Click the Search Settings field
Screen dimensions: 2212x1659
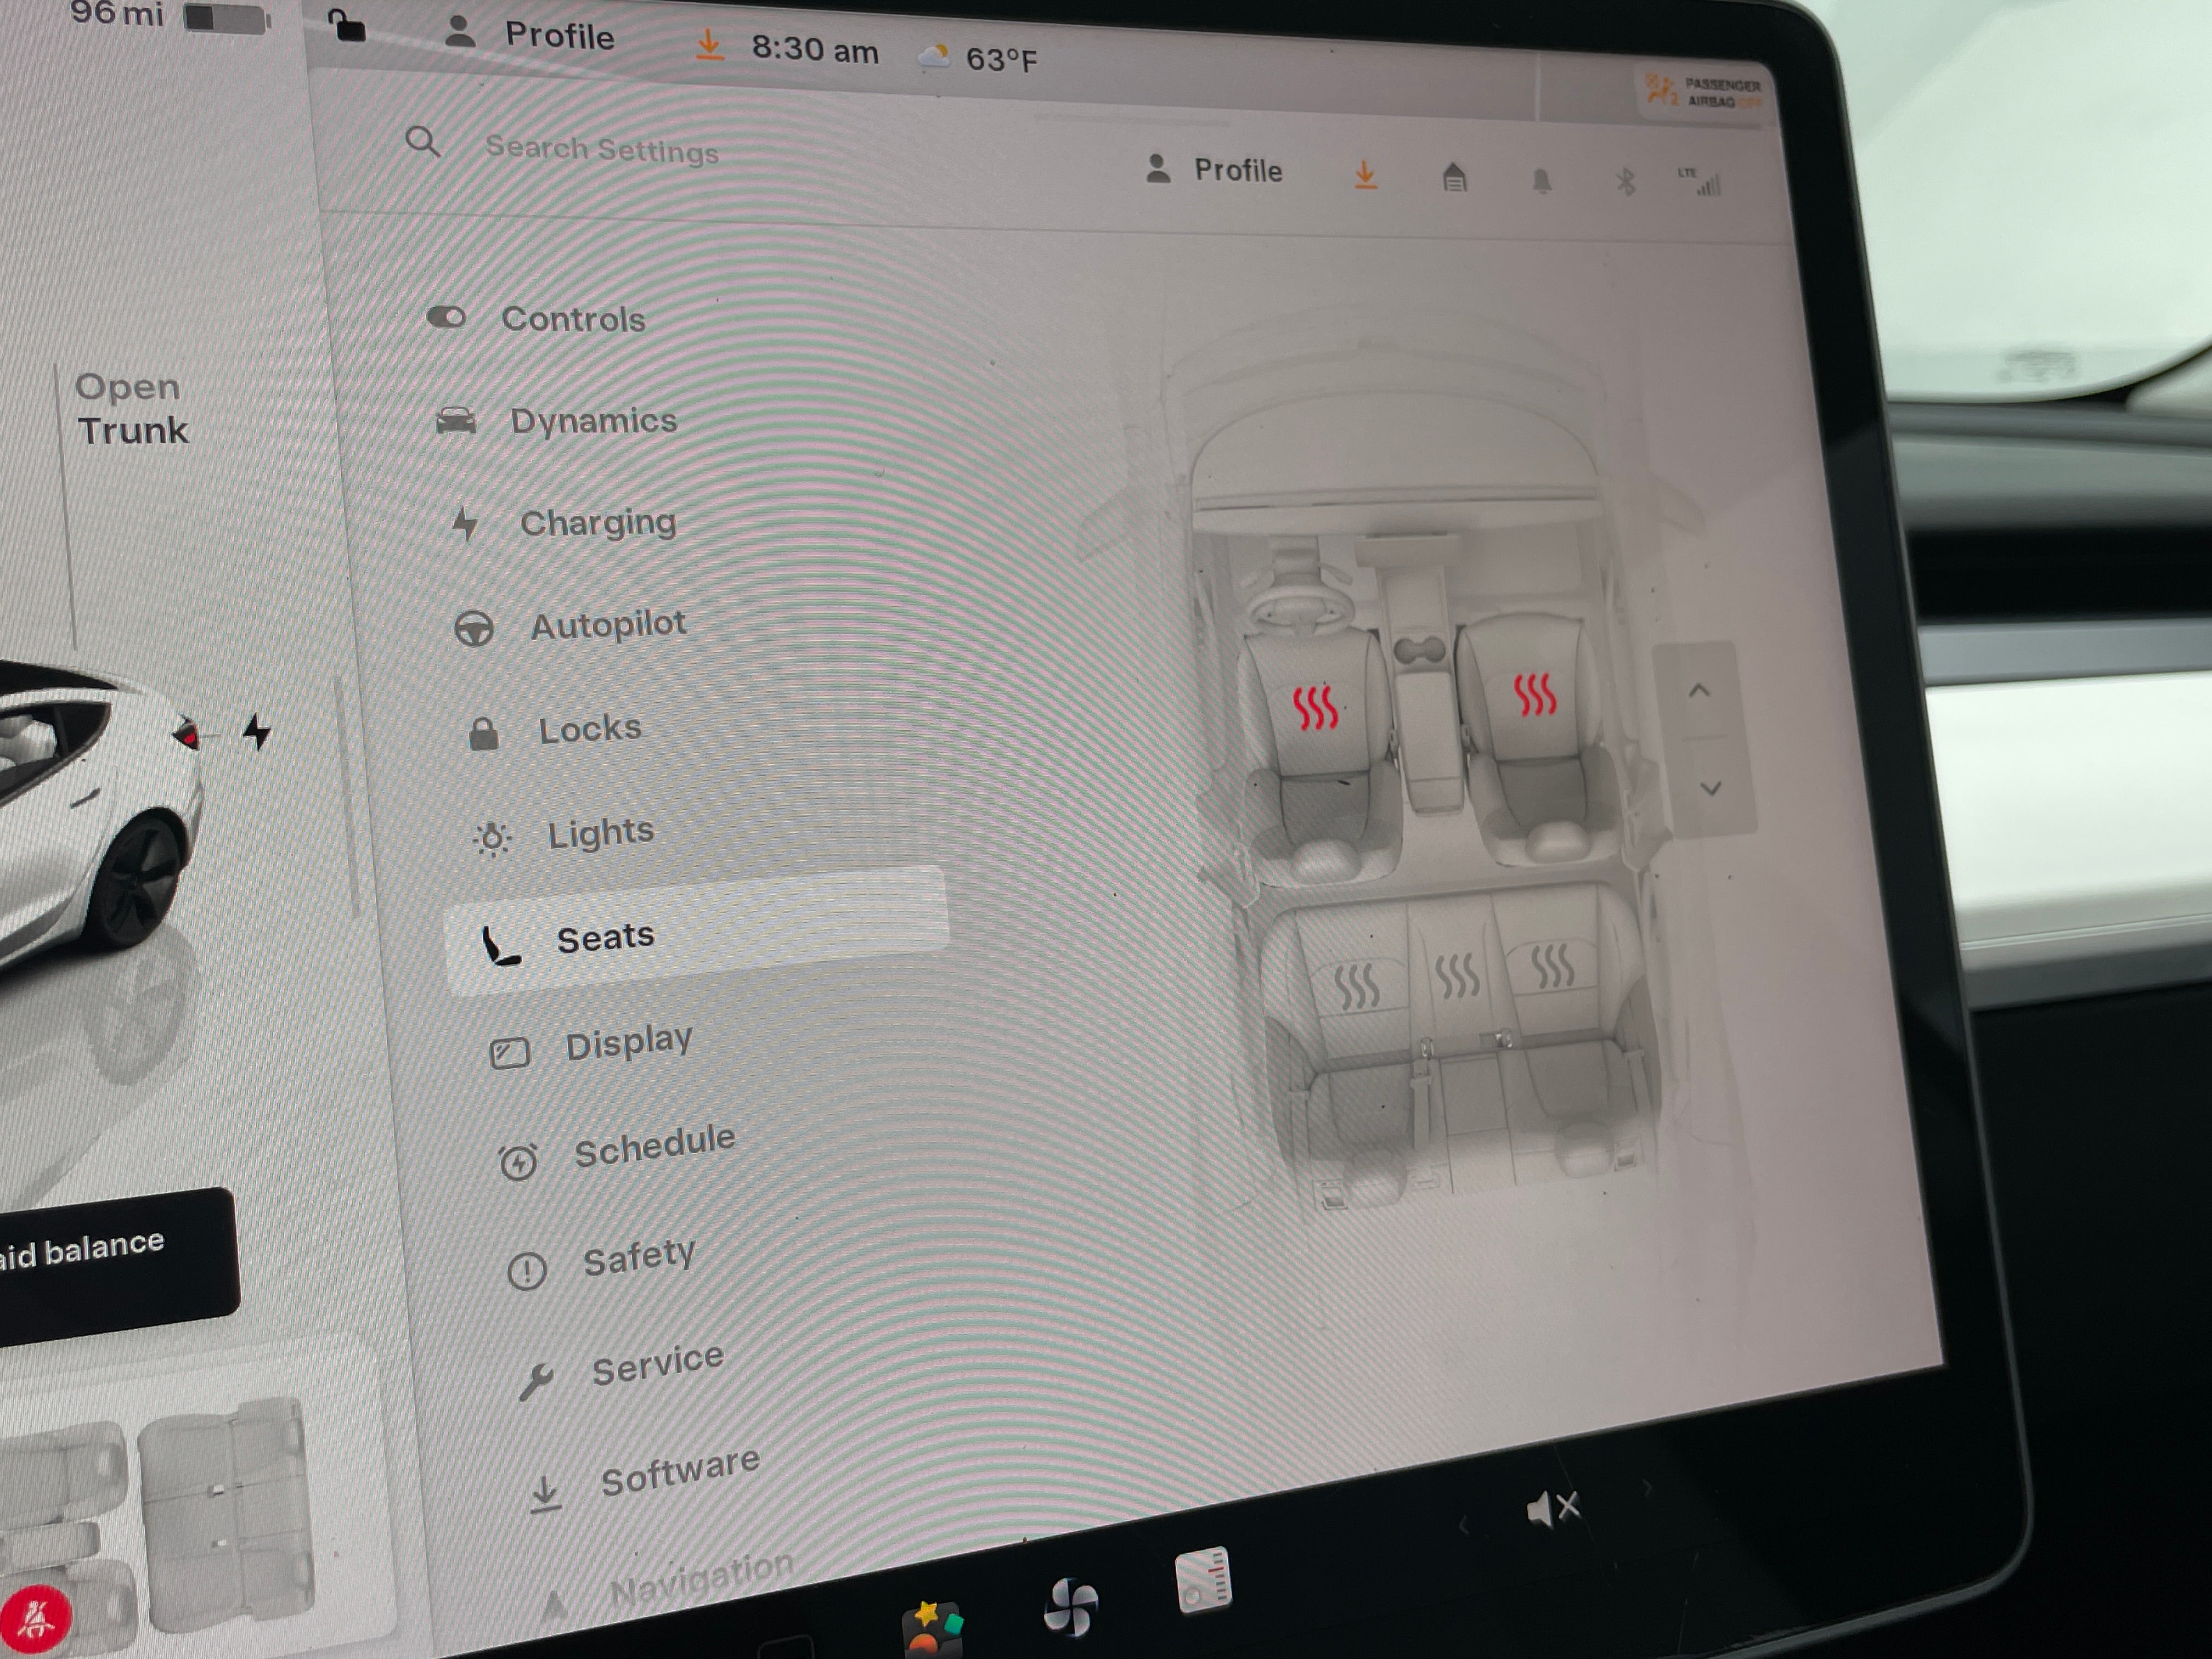pos(601,150)
